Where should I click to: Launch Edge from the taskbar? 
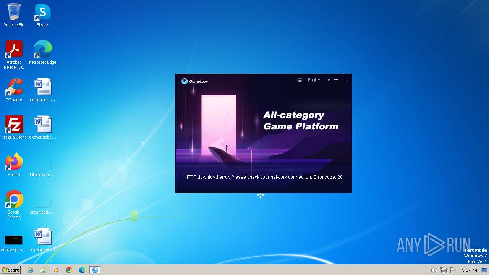point(82,270)
